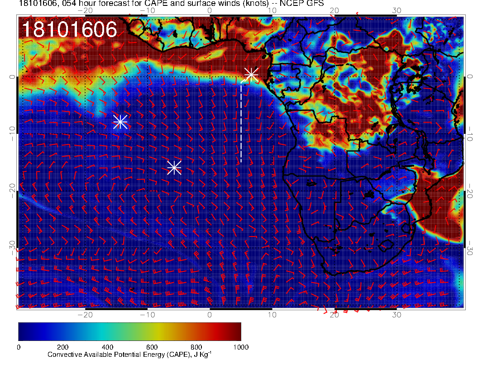
Task: Click the white dashed vertical line on the map
Action: pyautogui.click(x=241, y=122)
